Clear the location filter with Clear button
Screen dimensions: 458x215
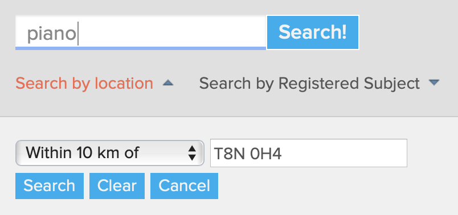(117, 186)
